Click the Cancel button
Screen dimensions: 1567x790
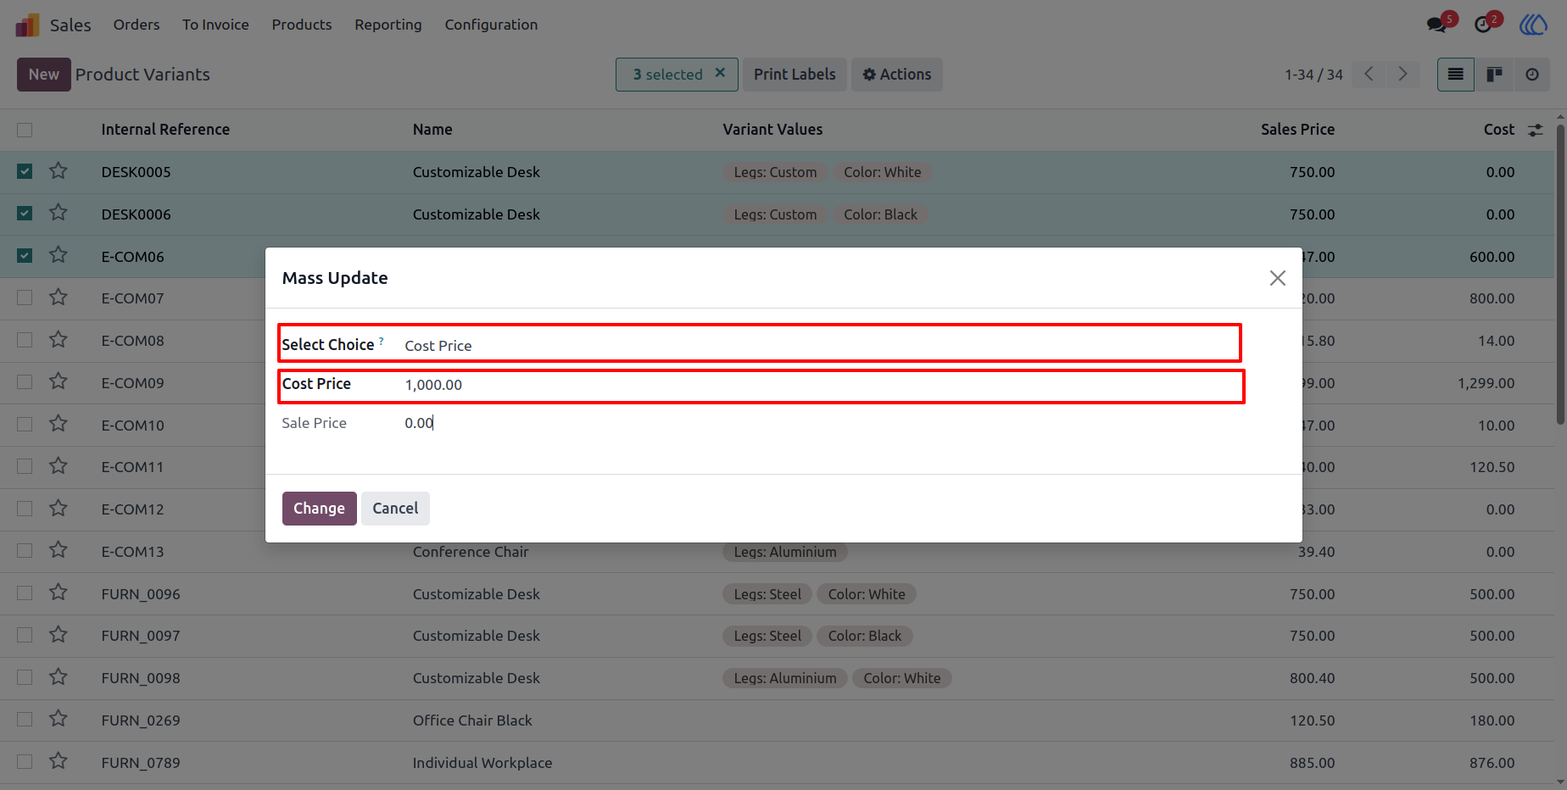point(395,509)
